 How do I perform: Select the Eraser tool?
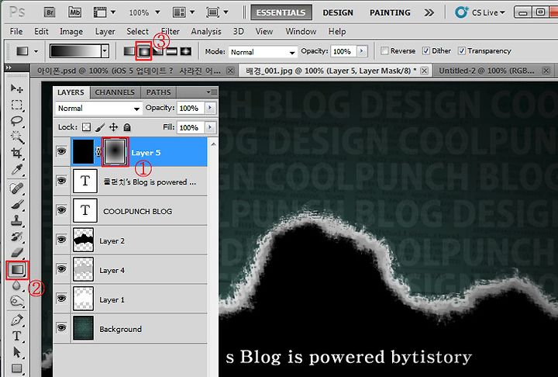tap(17, 253)
